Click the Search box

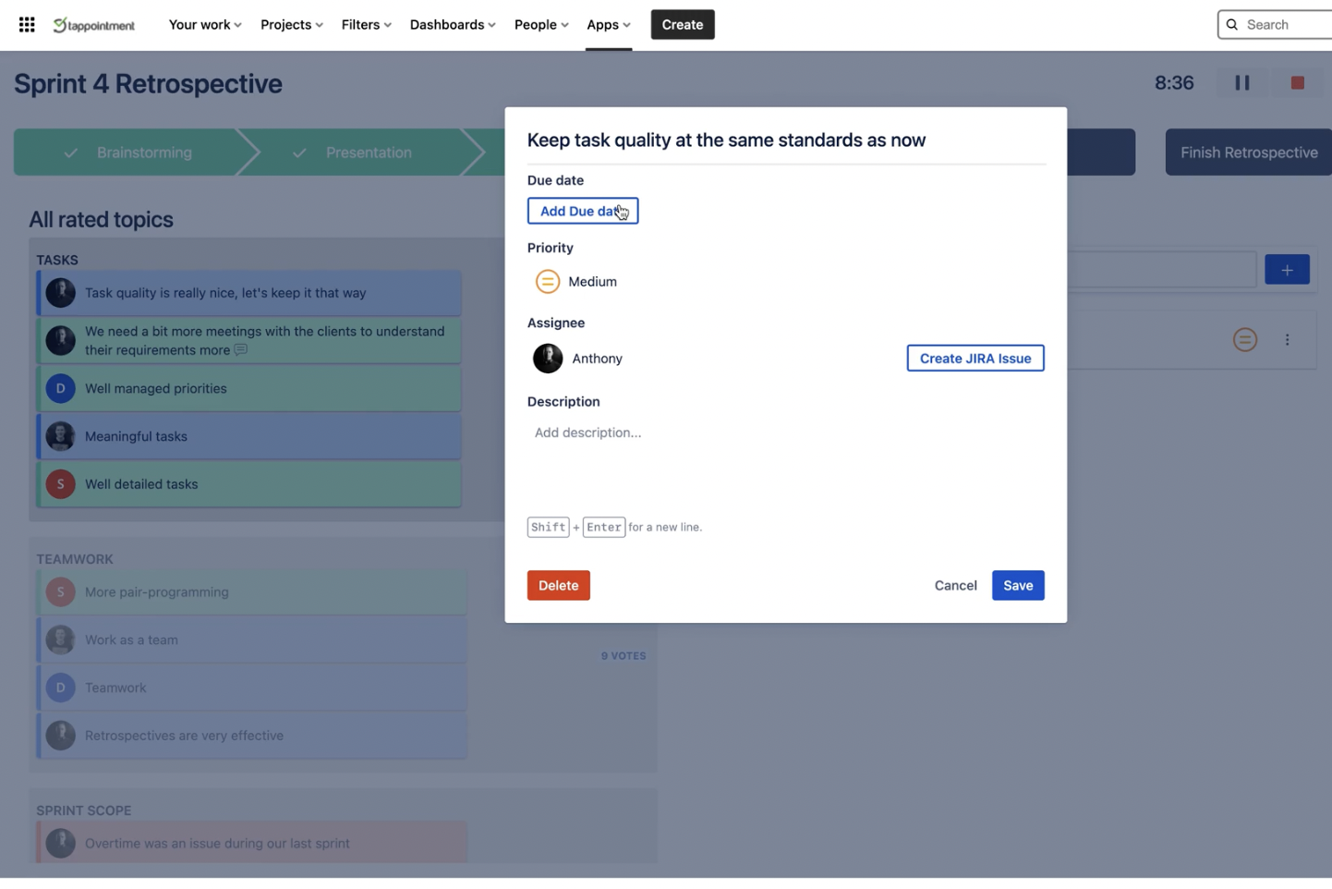click(1279, 25)
